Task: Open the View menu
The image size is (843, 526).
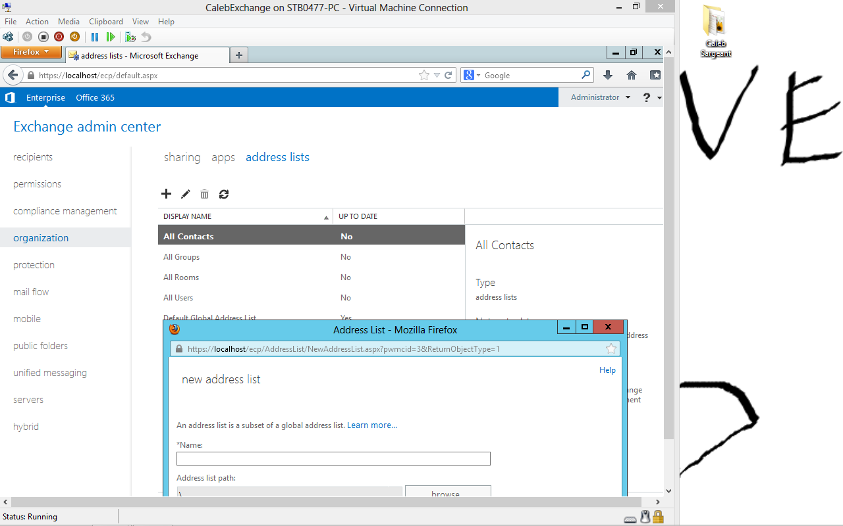Action: click(140, 22)
